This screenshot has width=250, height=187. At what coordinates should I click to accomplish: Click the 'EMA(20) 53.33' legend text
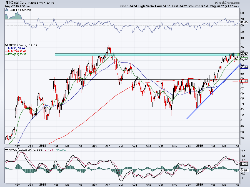[x=17, y=54]
